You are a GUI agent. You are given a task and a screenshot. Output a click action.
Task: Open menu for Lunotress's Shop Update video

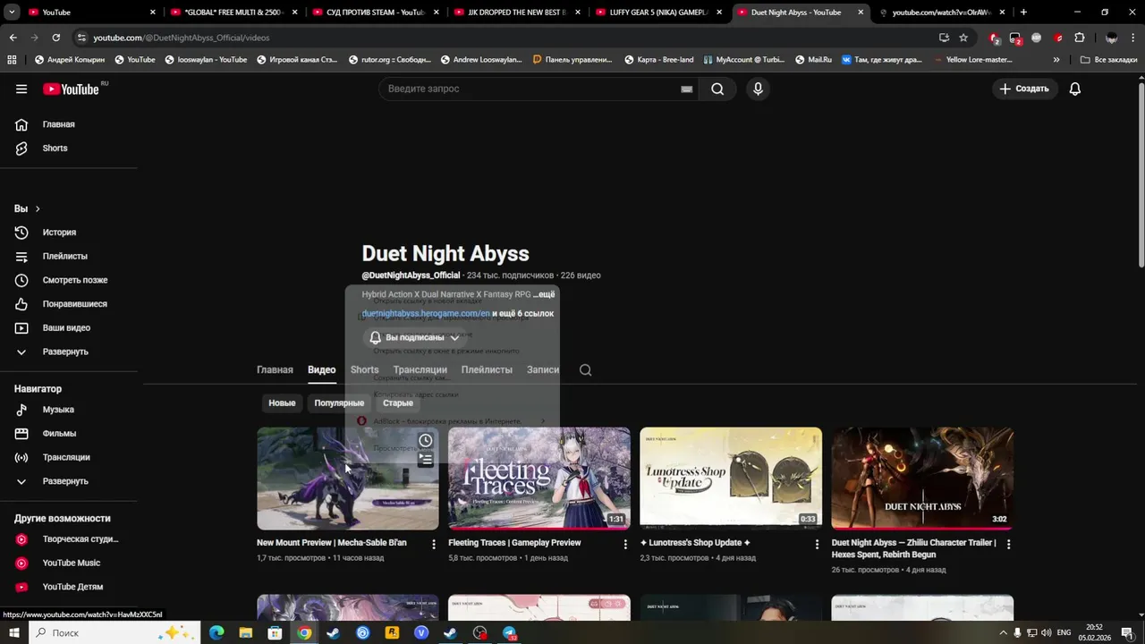pyautogui.click(x=817, y=544)
